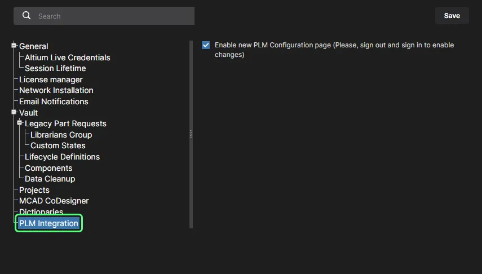Collapse the Legacy Part Requests node
482x274 pixels.
click(20, 123)
